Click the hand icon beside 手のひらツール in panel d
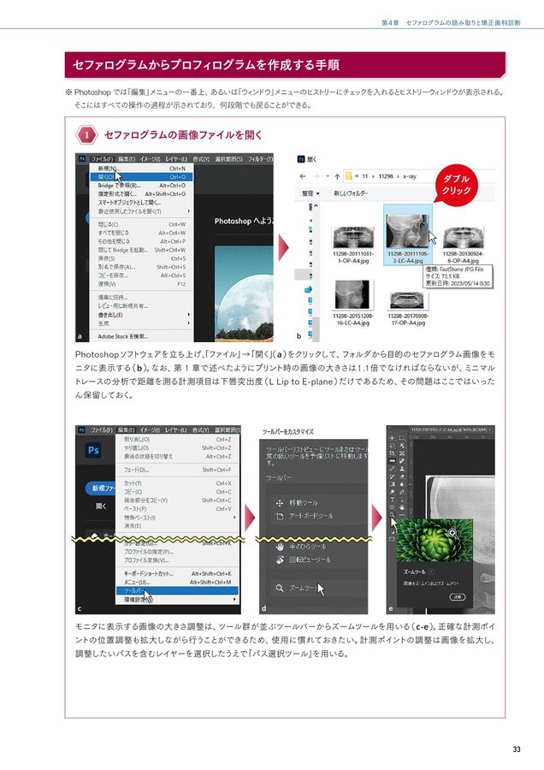 pos(280,546)
